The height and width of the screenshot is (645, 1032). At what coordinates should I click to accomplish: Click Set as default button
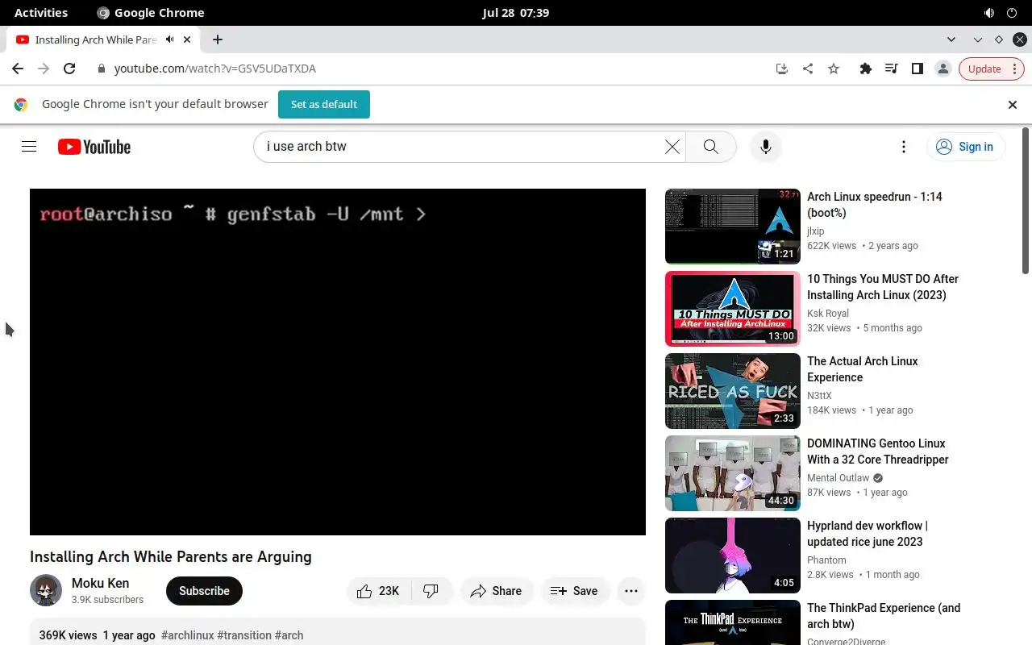(x=324, y=104)
